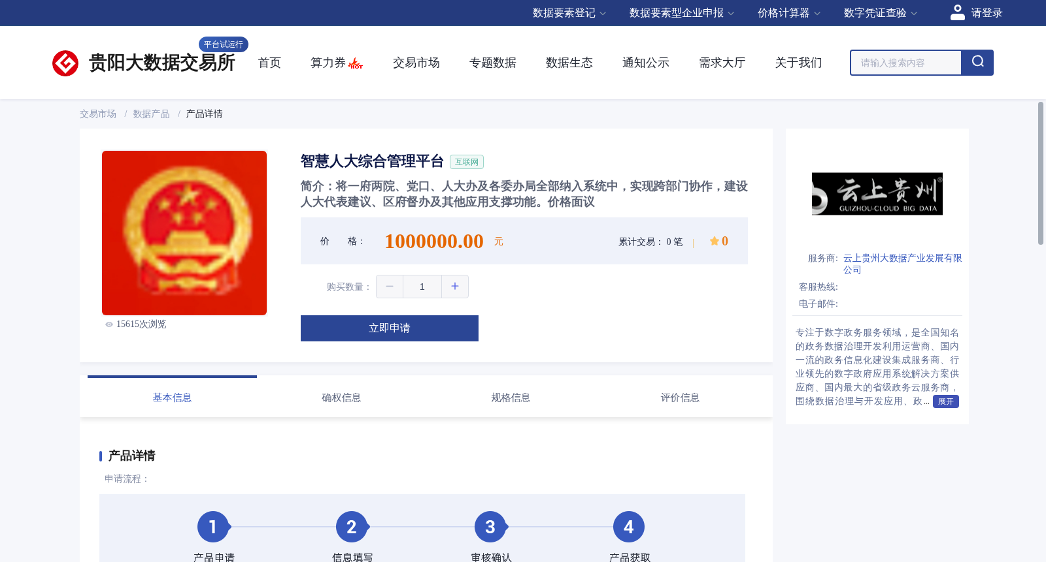Viewport: 1046px width, 562px height.
Task: Open 云上贵州大数据产业发展有限公司 provider link
Action: [x=902, y=264]
